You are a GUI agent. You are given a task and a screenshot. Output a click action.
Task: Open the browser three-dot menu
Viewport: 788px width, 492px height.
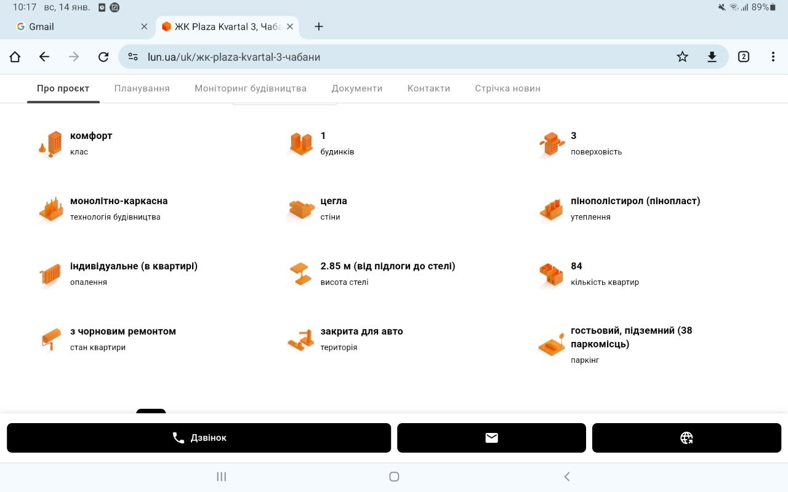(x=773, y=57)
